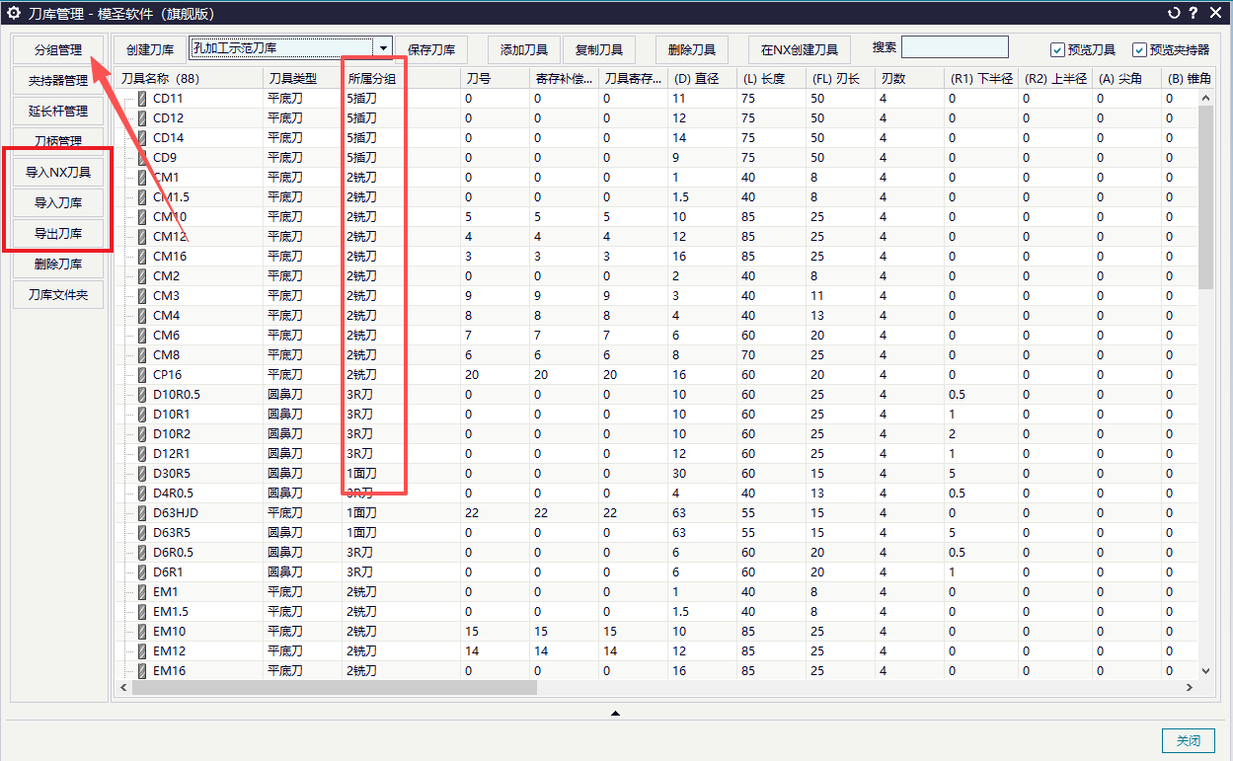1233x761 pixels.
Task: Sort by 刀具类型 column header
Action: coord(302,78)
